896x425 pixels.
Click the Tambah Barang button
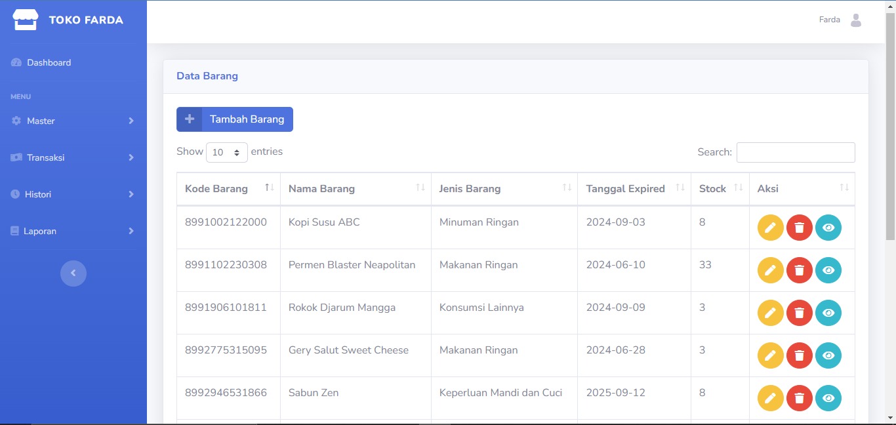point(235,119)
